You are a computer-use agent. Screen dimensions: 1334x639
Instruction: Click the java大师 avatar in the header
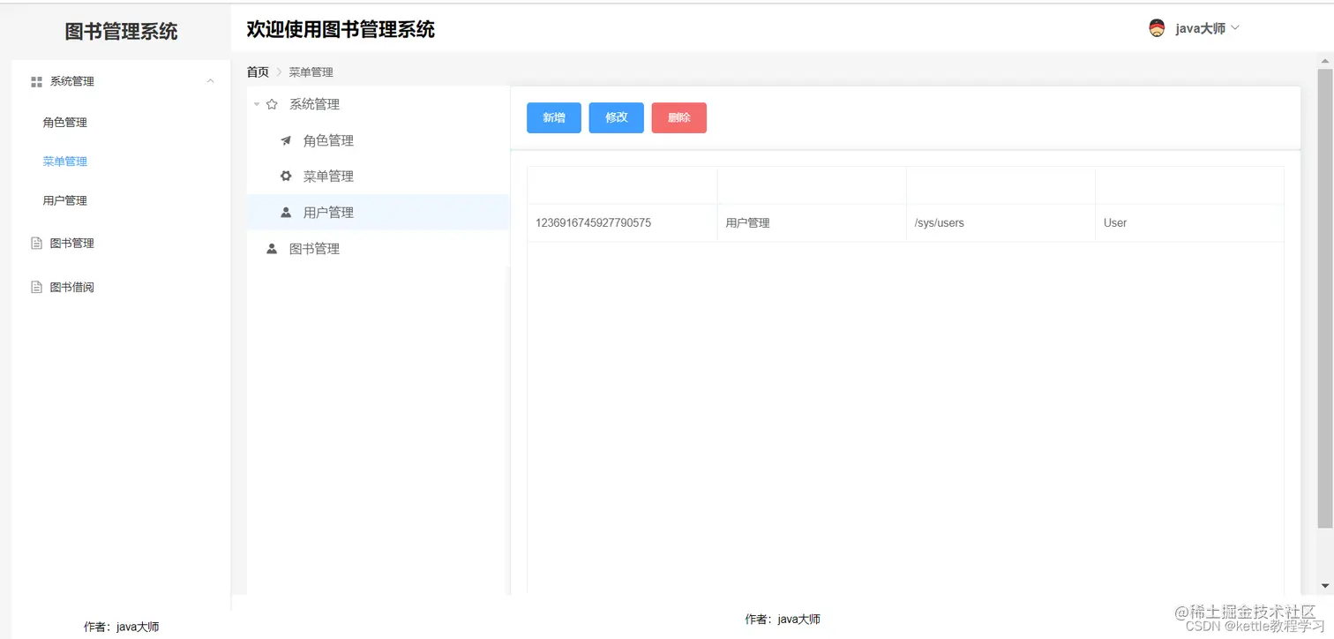point(1158,27)
